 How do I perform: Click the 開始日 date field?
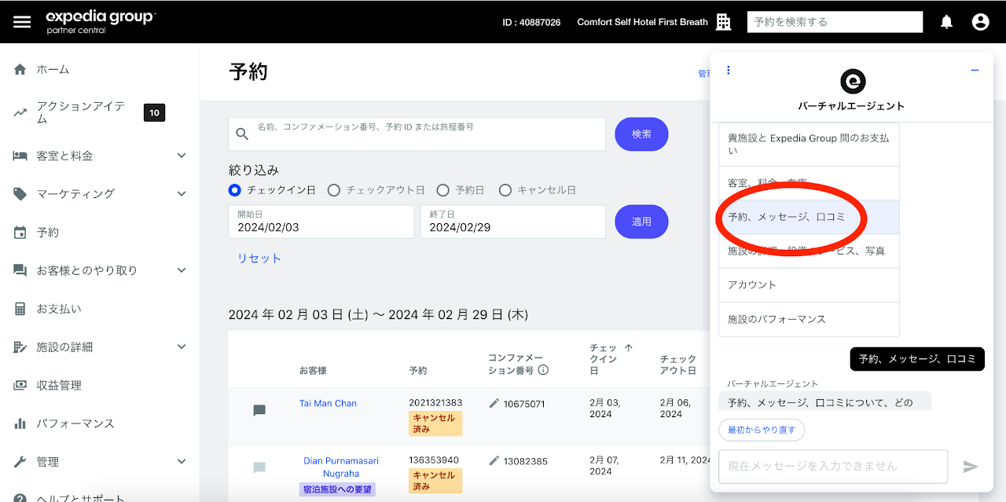(321, 222)
